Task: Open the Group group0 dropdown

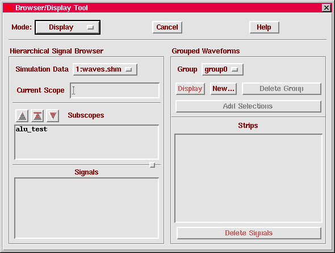Action: click(x=223, y=69)
